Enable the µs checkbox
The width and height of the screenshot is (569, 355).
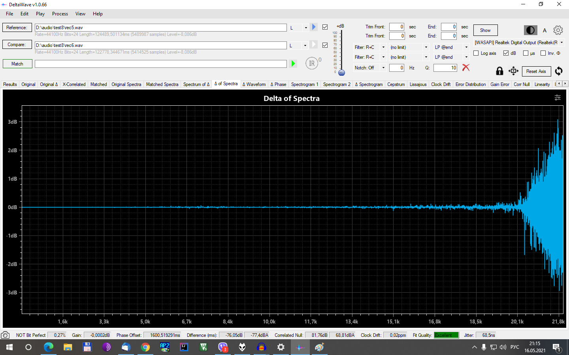point(526,53)
